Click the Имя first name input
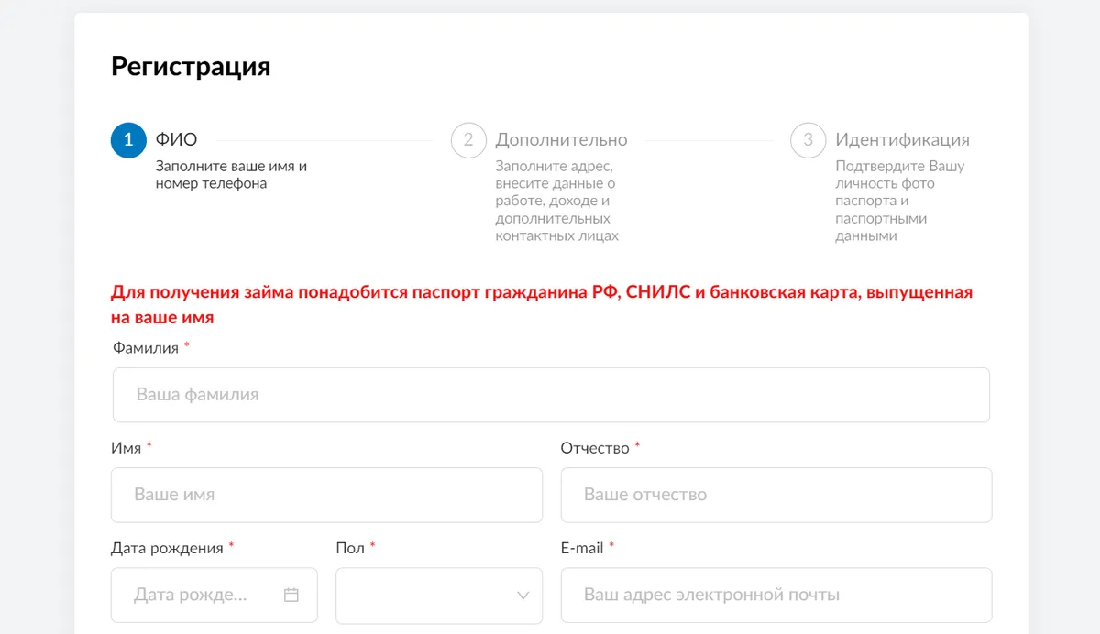Image resolution: width=1100 pixels, height=634 pixels. [326, 495]
